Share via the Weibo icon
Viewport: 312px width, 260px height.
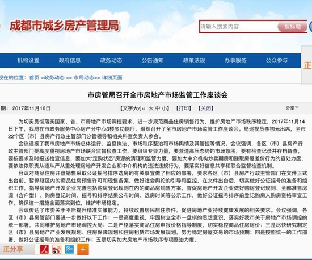(57, 249)
